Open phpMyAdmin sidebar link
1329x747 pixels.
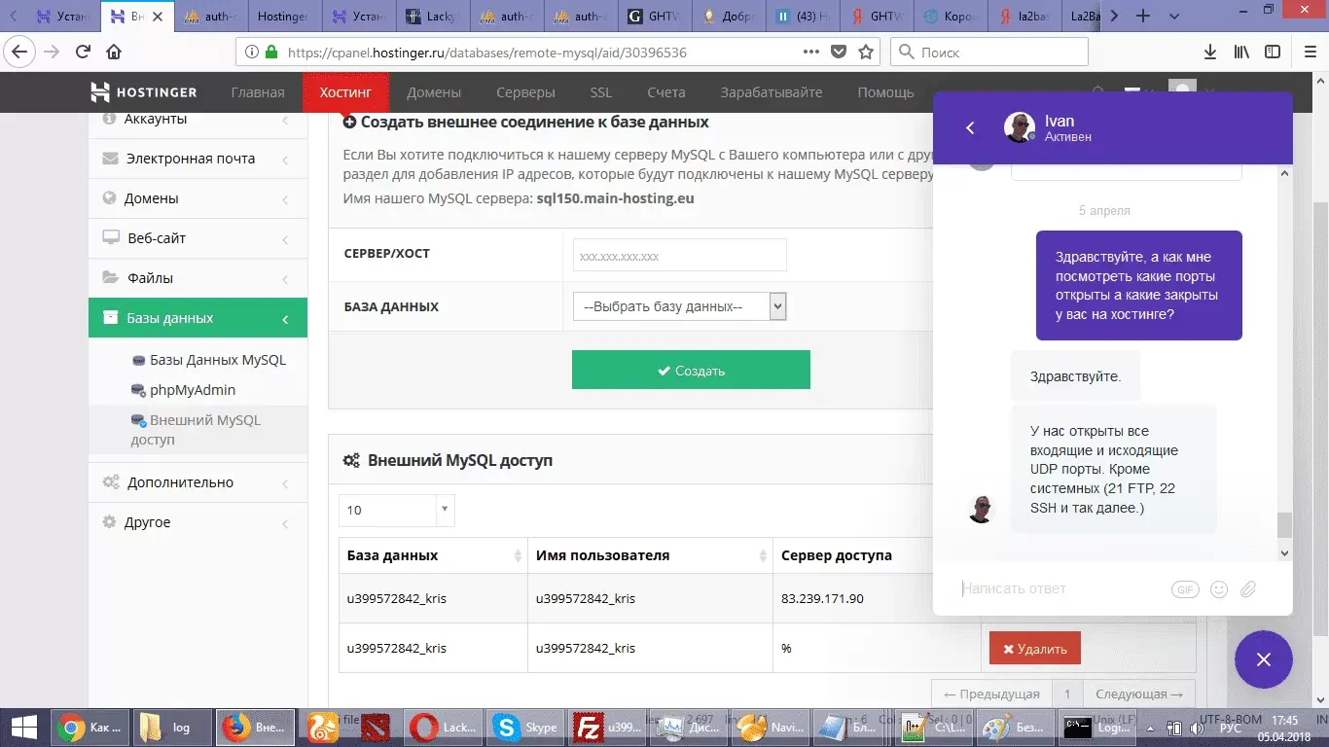[193, 390]
